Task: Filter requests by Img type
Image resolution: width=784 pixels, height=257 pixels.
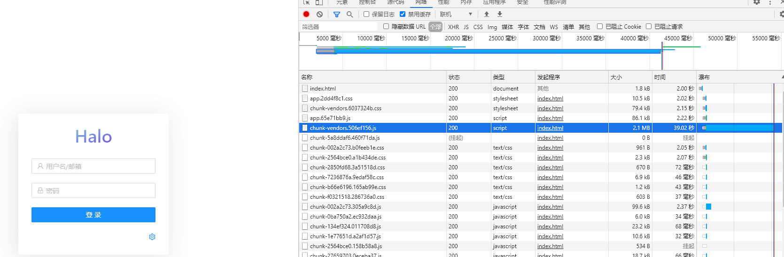Action: 492,27
